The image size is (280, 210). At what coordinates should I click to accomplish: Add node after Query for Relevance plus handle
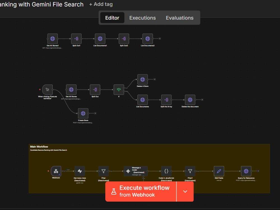pyautogui.click(x=258, y=171)
